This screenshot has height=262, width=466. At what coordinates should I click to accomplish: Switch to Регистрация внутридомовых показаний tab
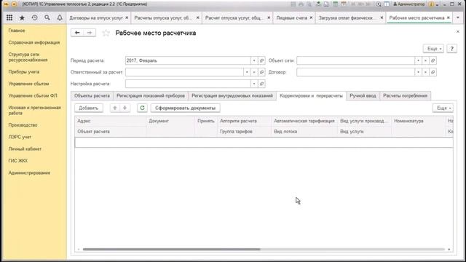coord(232,95)
